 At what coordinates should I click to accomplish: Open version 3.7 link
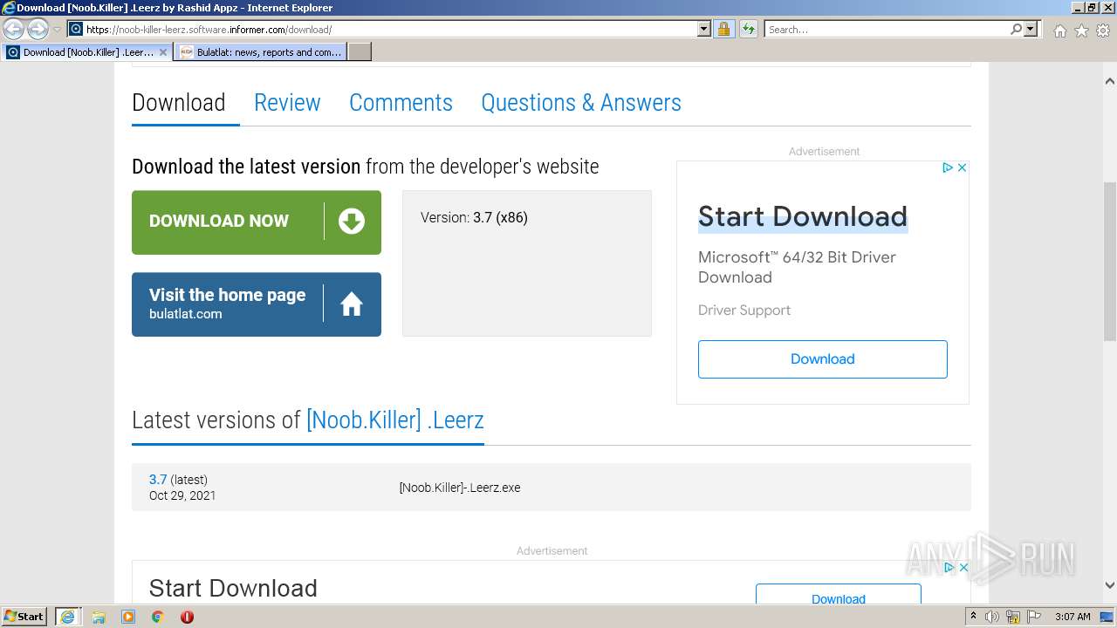(158, 480)
